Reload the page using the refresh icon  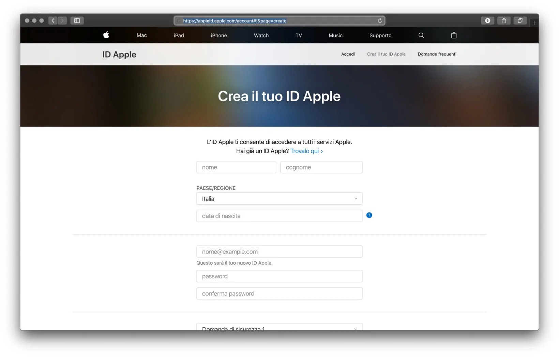pos(380,20)
